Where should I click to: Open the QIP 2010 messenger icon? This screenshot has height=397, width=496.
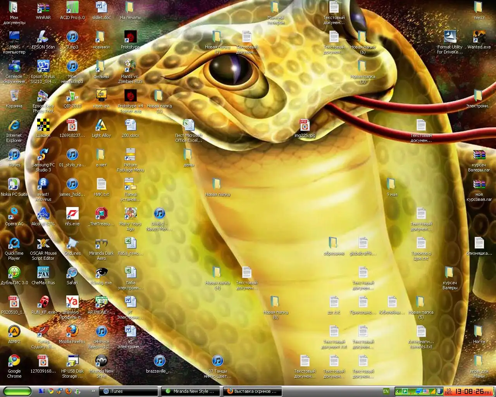pos(72,96)
